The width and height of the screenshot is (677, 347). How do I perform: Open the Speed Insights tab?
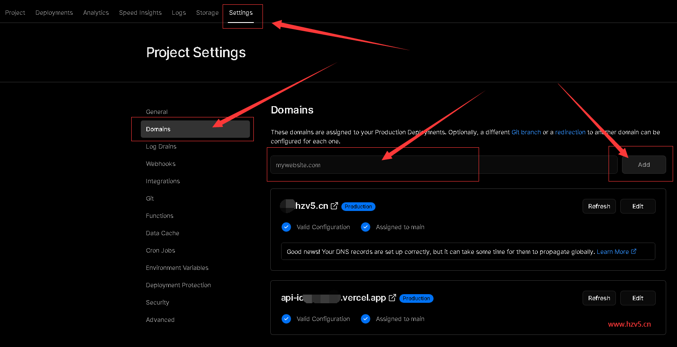[x=140, y=13]
